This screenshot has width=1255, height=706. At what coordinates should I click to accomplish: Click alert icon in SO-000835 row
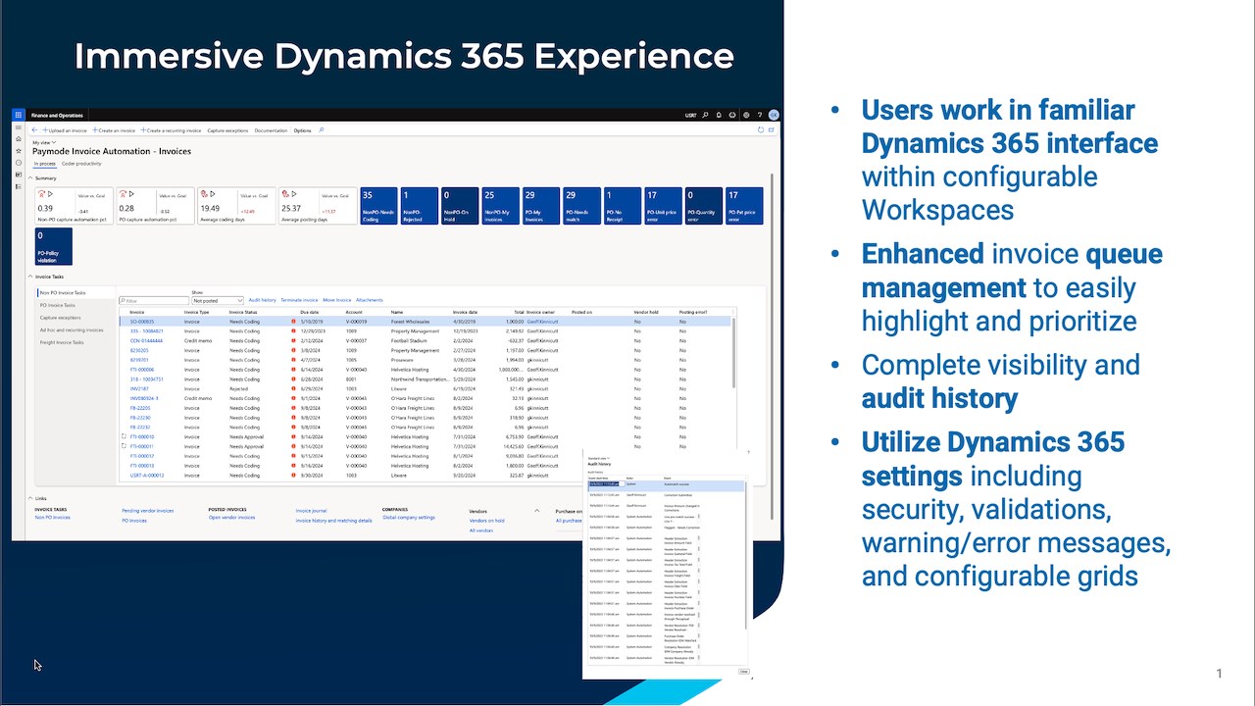tap(293, 322)
